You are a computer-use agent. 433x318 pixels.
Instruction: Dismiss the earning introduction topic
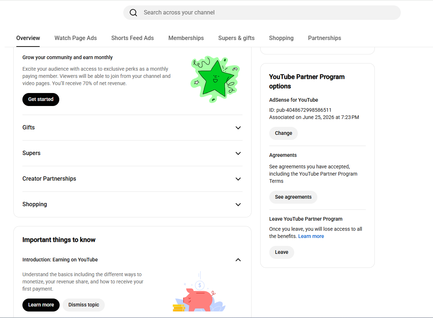[x=84, y=305]
